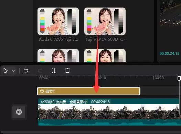
Task: Click the playhead marker on the timeline
Action: tap(179, 78)
